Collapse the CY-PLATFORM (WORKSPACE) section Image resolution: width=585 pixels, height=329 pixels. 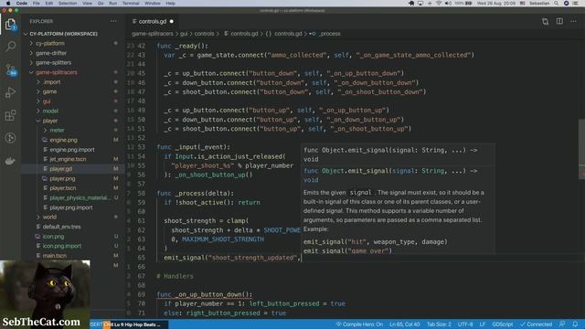pos(63,34)
